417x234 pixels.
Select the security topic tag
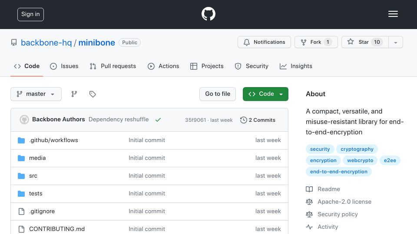(320, 149)
